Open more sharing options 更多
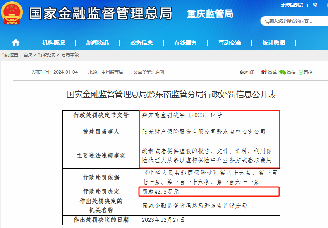The image size is (328, 228). 305,72
